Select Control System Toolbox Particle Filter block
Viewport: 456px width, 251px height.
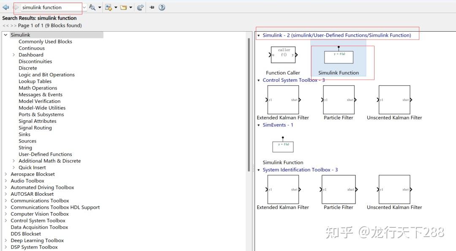tap(339, 100)
